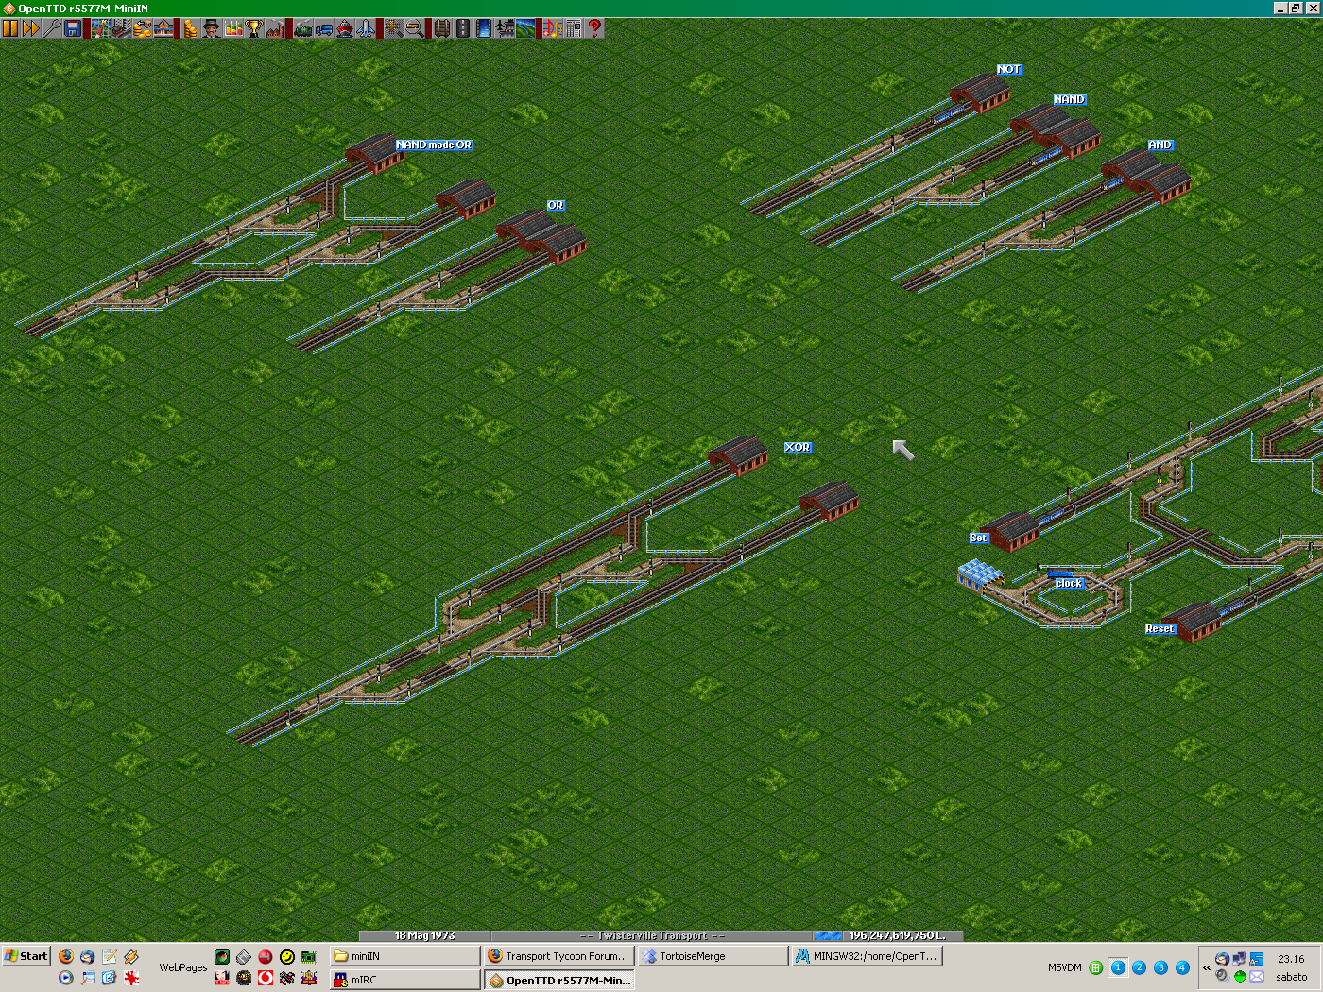Click the Set sign label
1323x992 pixels.
click(x=979, y=538)
